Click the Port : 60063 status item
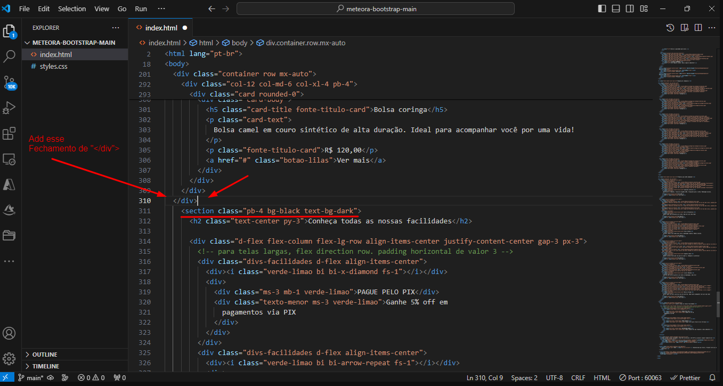 (640, 378)
